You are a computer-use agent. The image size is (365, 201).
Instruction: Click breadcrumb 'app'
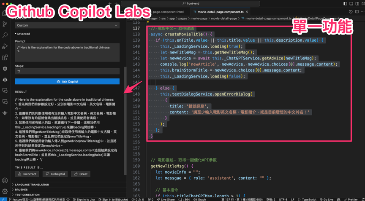click(x=172, y=19)
